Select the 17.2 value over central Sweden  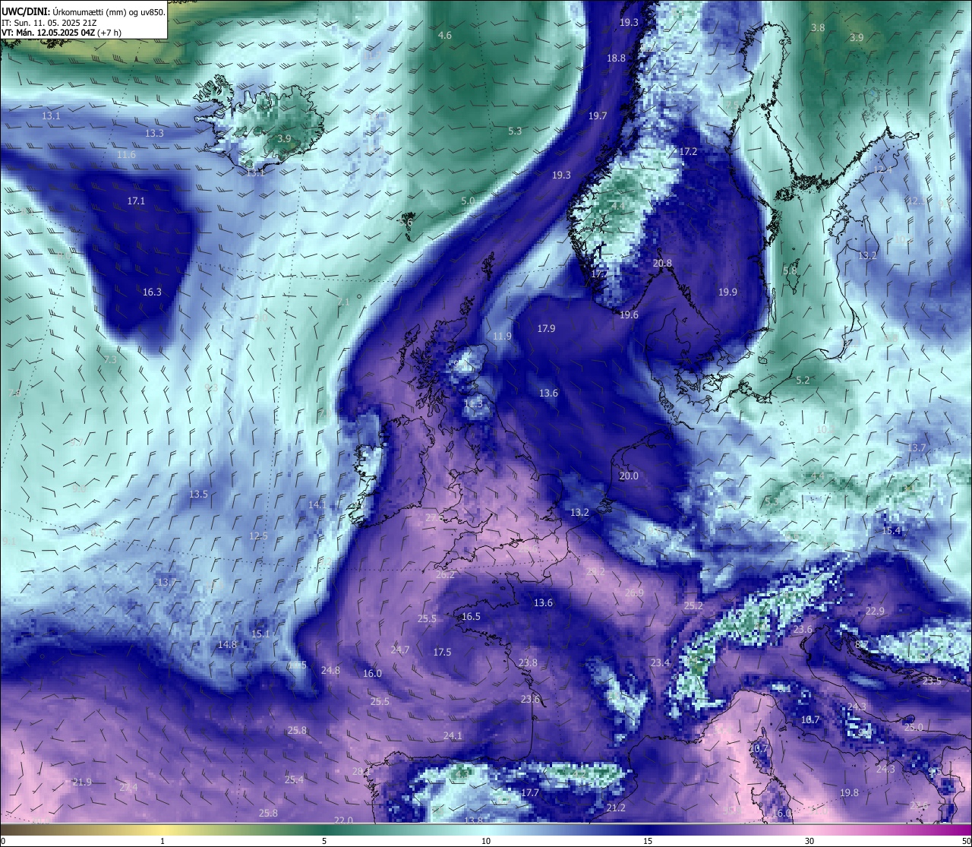[x=688, y=152]
